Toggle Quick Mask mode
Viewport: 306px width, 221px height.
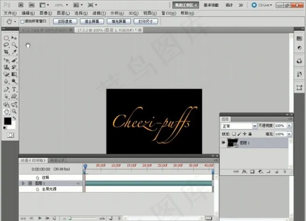[x=10, y=135]
